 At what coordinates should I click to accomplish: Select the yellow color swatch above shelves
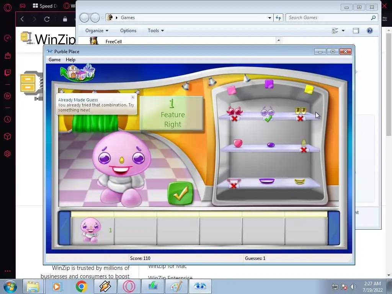(x=309, y=89)
